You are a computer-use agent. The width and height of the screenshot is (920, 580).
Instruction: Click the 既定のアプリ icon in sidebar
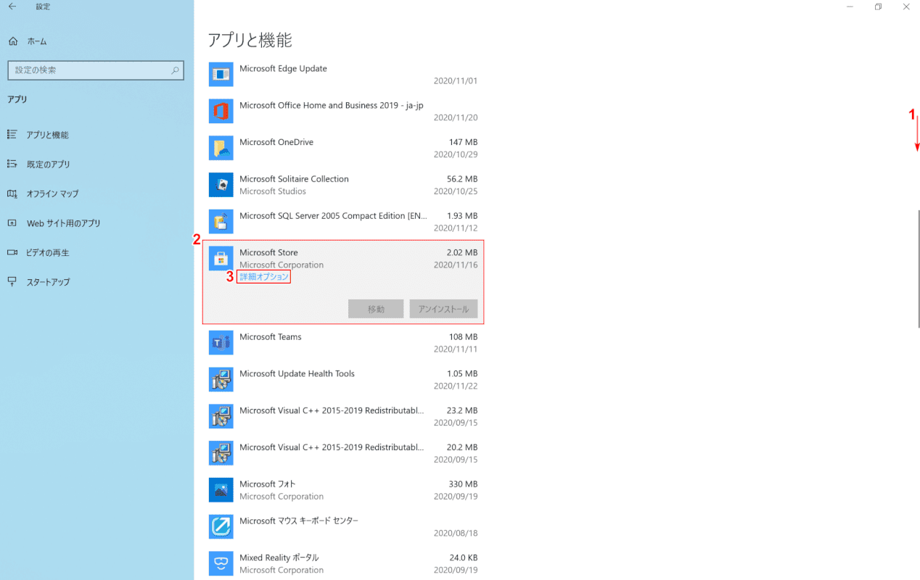click(x=12, y=164)
